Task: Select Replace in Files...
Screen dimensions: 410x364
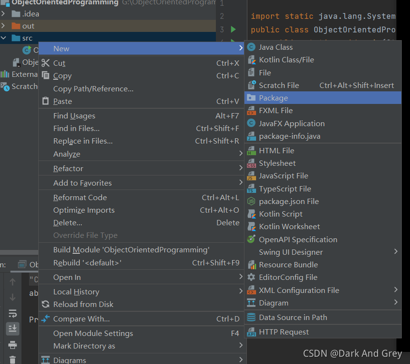Action: (x=141, y=141)
